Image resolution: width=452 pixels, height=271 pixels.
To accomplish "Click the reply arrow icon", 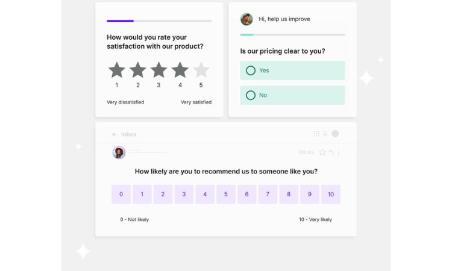I will pyautogui.click(x=331, y=152).
